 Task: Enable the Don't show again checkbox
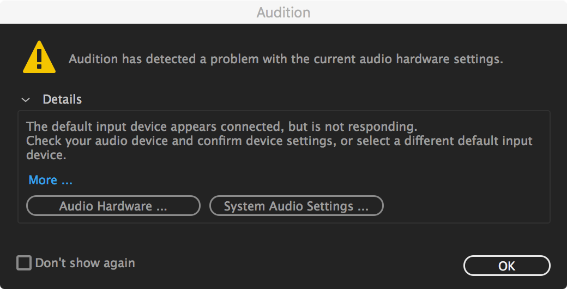pyautogui.click(x=24, y=263)
